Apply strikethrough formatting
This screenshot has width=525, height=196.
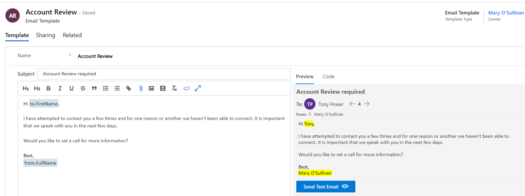click(x=83, y=88)
